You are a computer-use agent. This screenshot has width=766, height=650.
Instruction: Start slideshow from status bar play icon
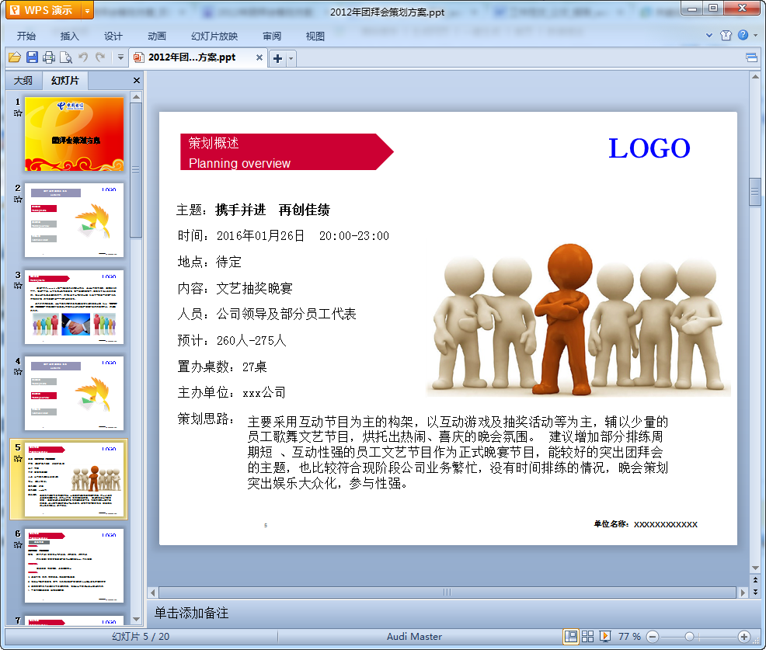point(604,636)
